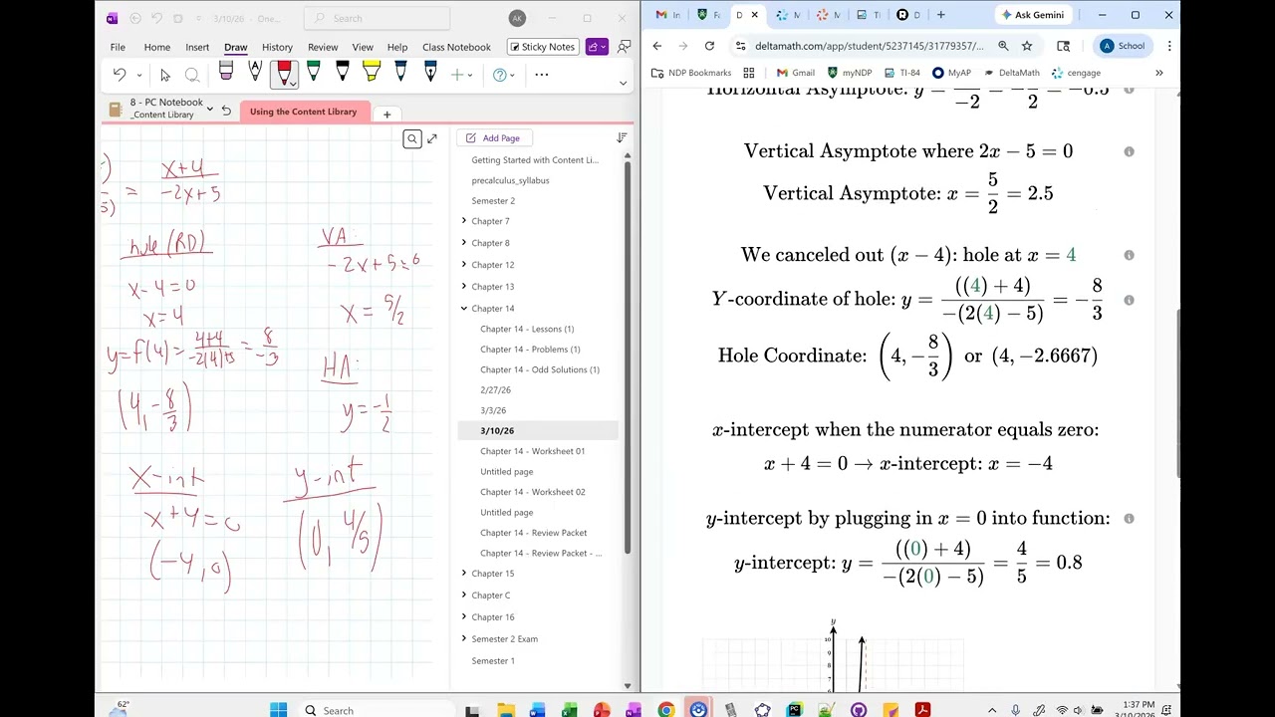Open the Insert menu in OneNote
This screenshot has height=717, width=1275.
[x=197, y=47]
